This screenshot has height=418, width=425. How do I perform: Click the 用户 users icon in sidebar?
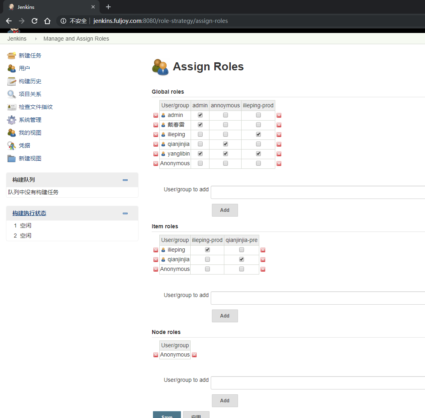[x=11, y=68]
